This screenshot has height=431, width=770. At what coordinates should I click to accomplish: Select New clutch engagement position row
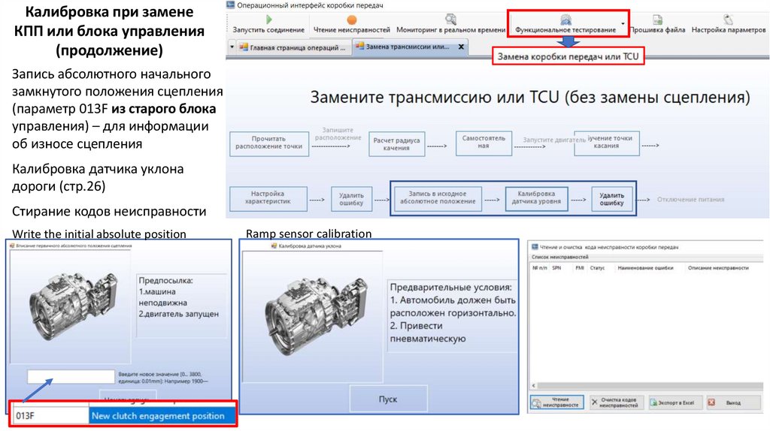[x=162, y=416]
